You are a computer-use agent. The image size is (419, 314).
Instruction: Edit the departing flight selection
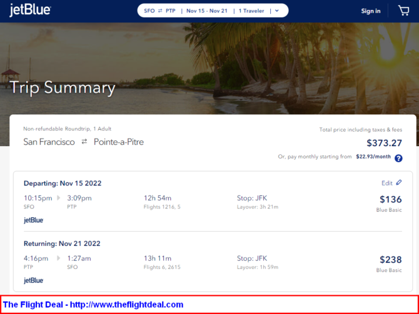click(391, 183)
